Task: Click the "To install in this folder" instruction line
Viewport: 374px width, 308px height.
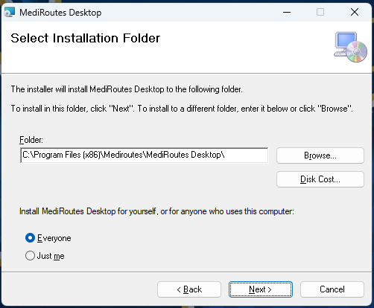Action: [x=182, y=109]
